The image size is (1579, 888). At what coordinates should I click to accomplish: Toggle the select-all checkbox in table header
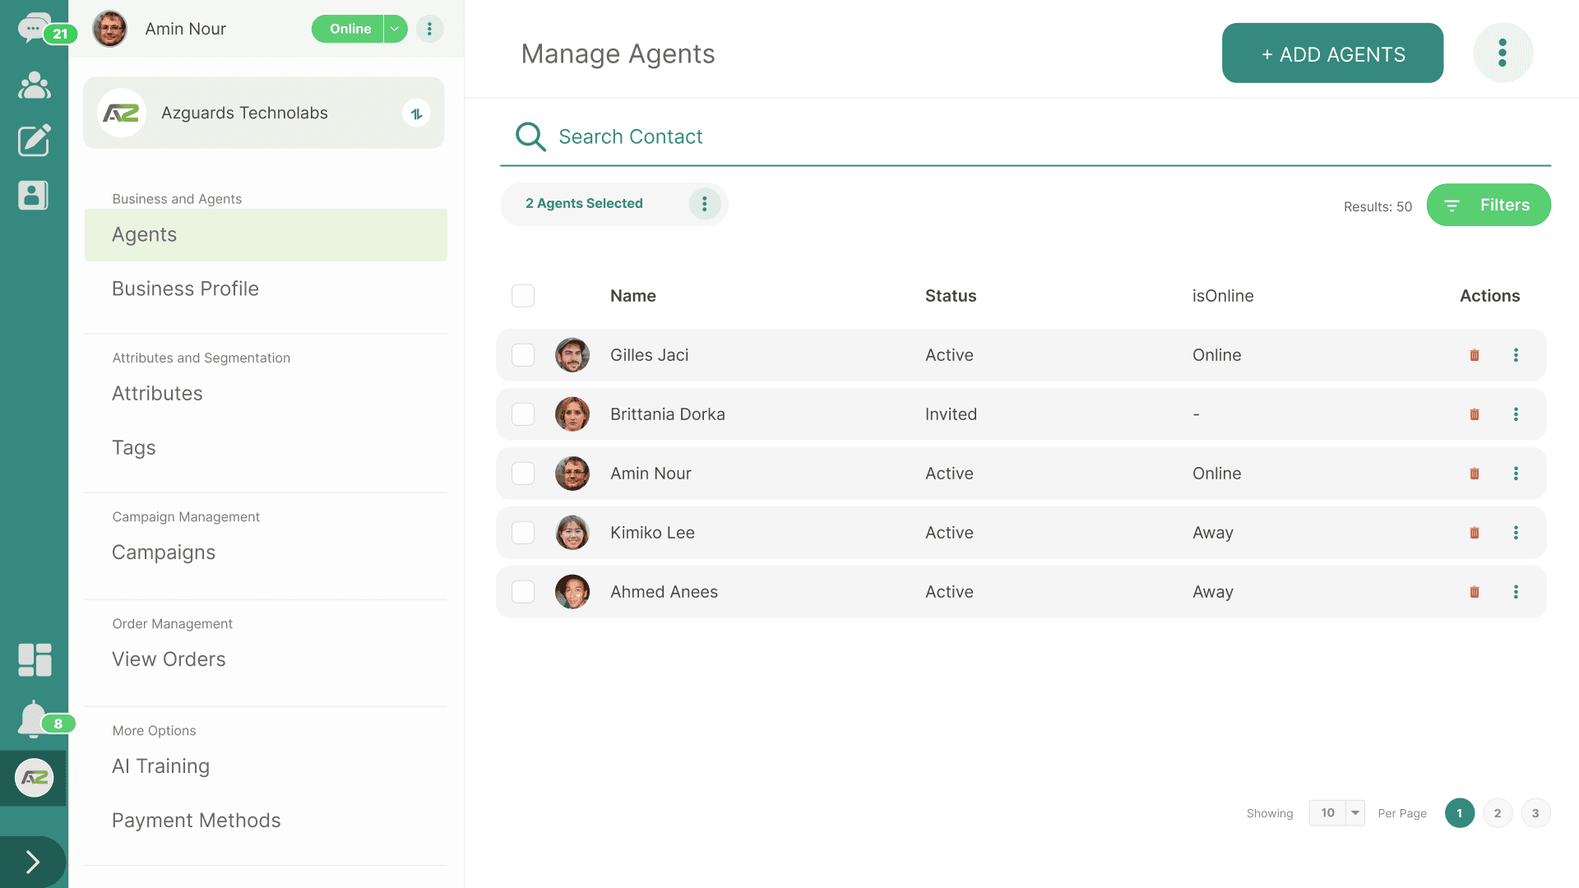tap(523, 296)
